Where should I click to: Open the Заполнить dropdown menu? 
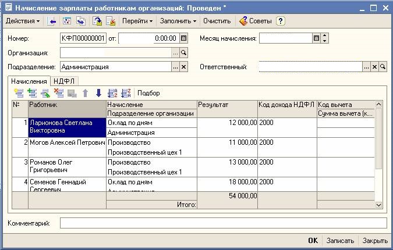pos(178,21)
